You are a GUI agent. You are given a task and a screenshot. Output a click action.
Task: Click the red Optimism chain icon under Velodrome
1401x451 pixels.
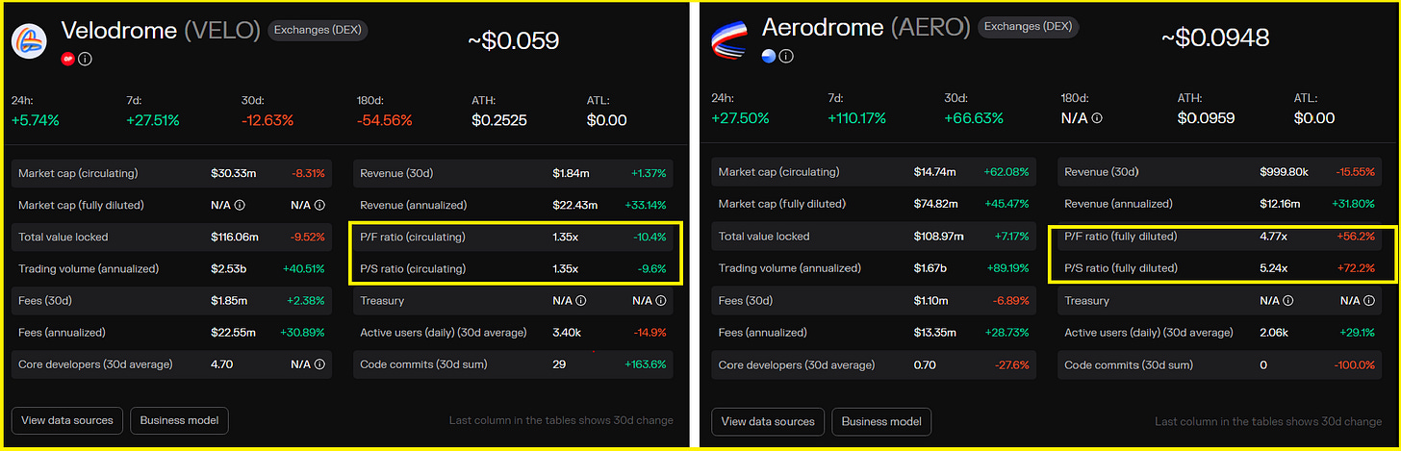point(68,59)
